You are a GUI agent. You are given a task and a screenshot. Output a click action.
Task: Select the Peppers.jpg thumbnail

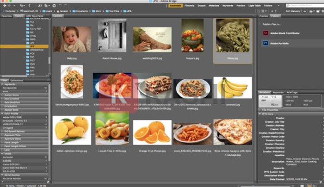tap(193, 35)
